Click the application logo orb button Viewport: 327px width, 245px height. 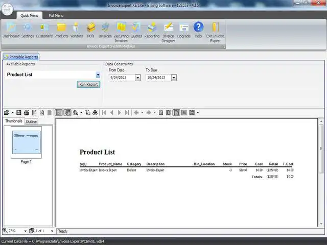pos(7,9)
